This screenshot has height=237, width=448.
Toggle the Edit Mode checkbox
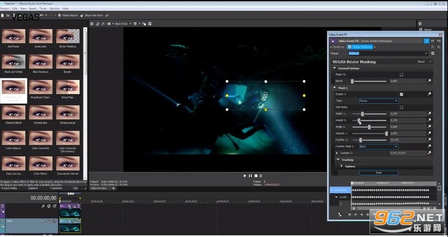tap(401, 108)
